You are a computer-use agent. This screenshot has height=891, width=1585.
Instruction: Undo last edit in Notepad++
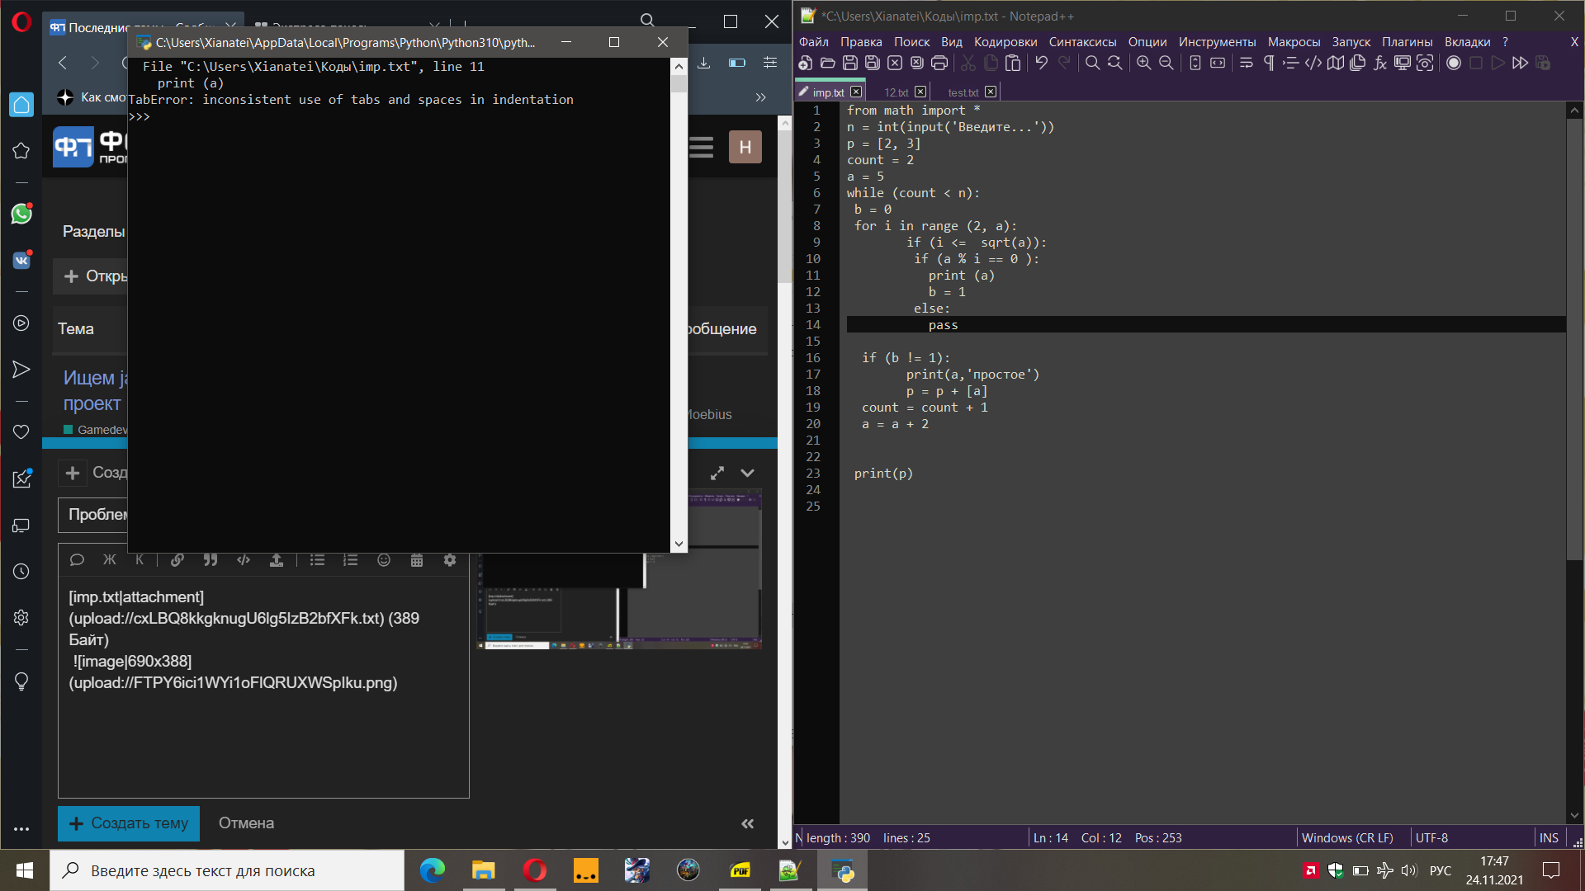coord(1042,63)
